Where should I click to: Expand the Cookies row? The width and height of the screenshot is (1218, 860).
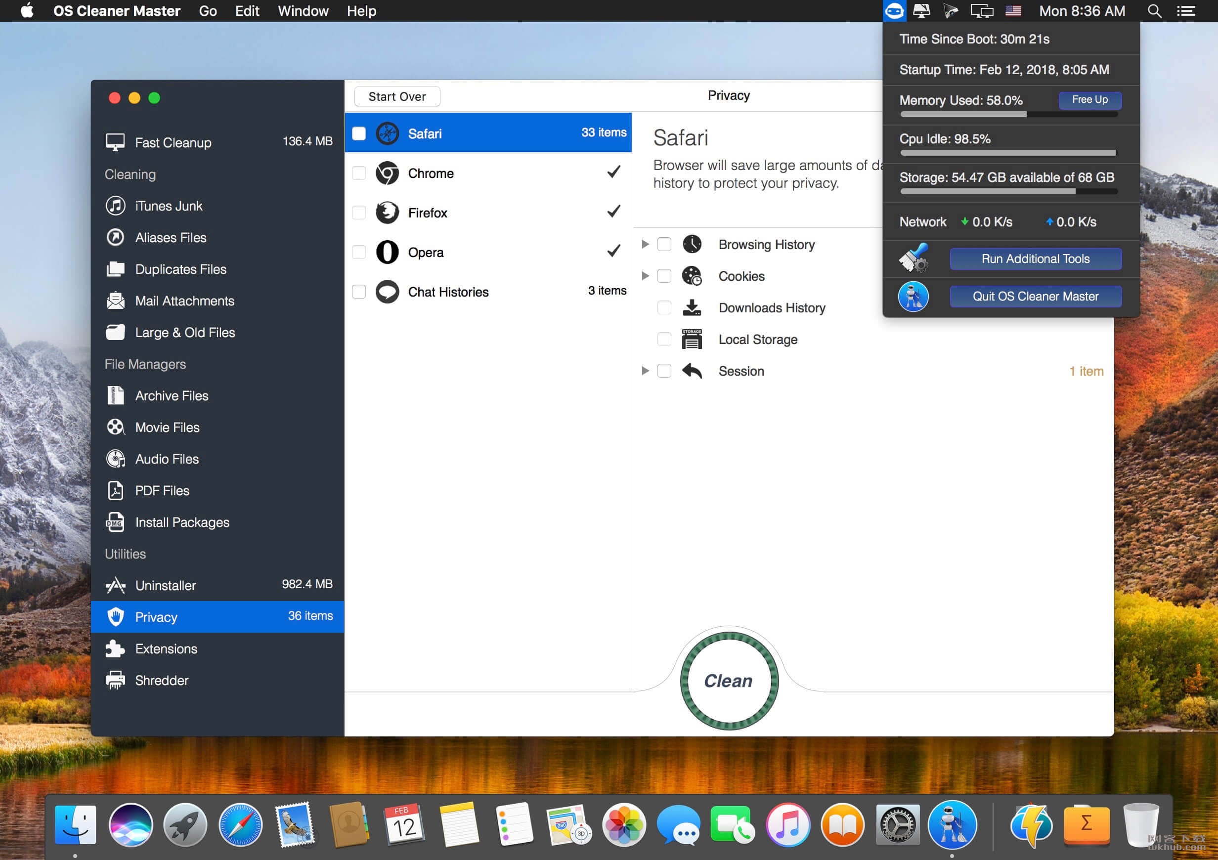point(645,276)
